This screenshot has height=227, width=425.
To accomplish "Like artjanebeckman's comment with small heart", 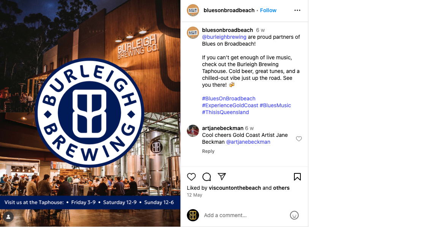I will pos(299,139).
